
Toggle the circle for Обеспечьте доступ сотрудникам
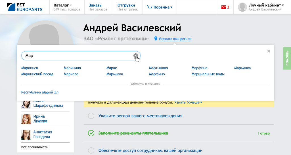91,150
